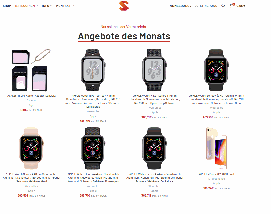Image resolution: width=271 pixels, height=214 pixels.
Task: Open the Nike+ gewebtes Nylon watch image
Action: (x=155, y=70)
